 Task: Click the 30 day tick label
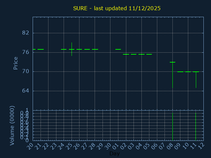pos(108,145)
